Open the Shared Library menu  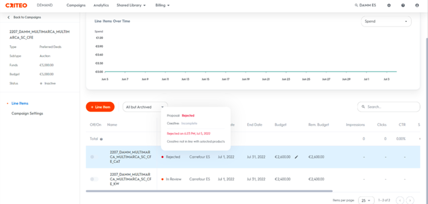pyautogui.click(x=131, y=5)
